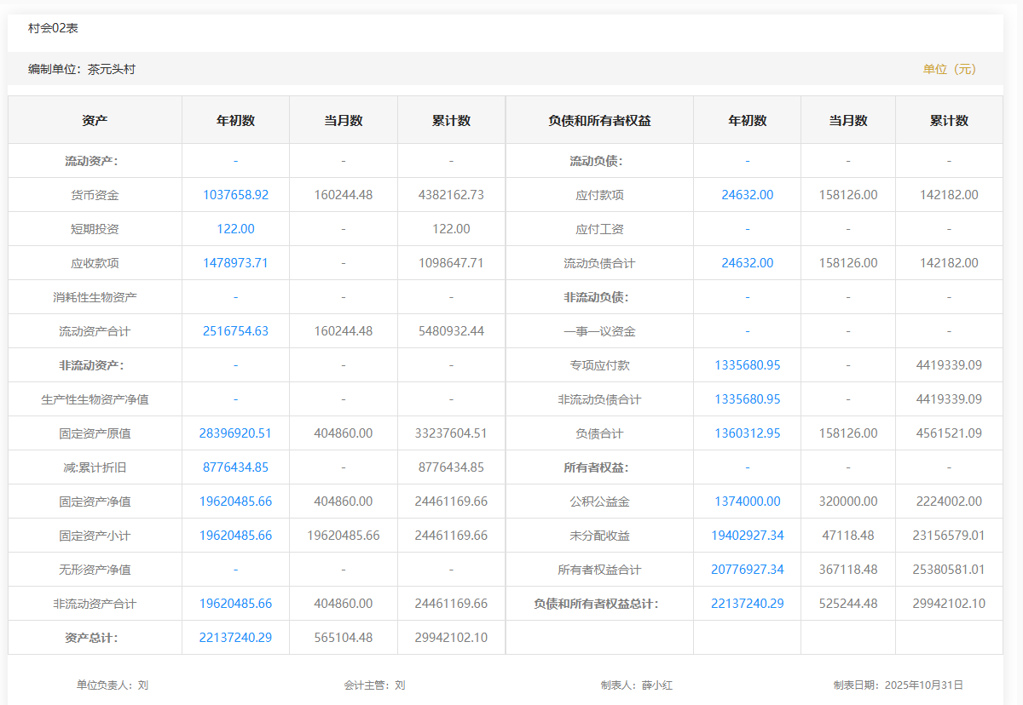Open the 未分配收益 link 19402927.34
The width and height of the screenshot is (1023, 705).
click(x=747, y=536)
